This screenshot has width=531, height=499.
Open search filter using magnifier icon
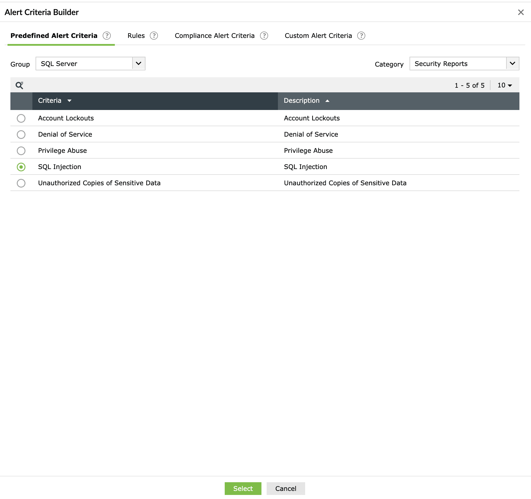pyautogui.click(x=19, y=85)
